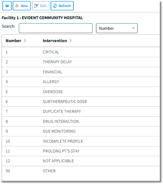Open the Number search type dropdown

pos(117,28)
